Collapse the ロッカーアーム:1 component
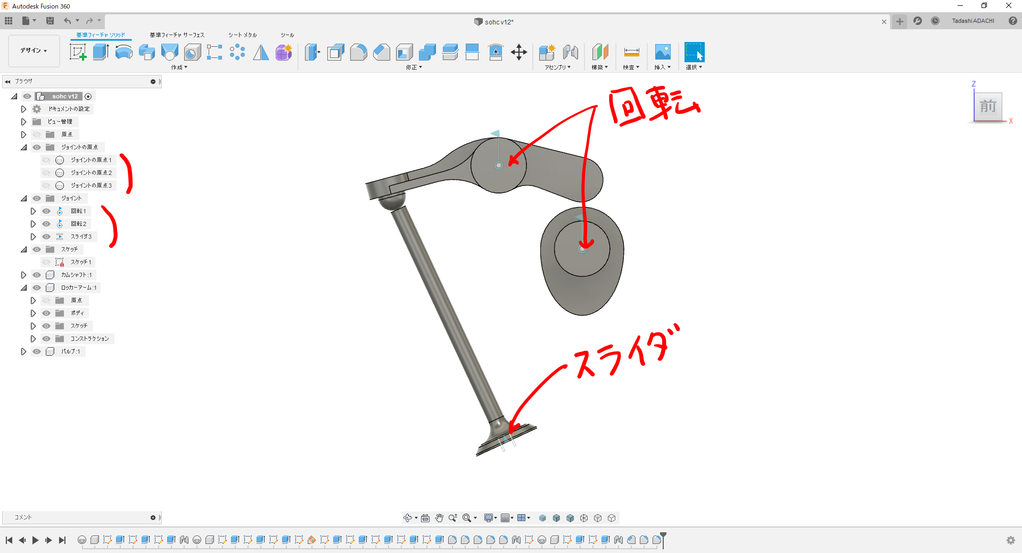Screen dimensions: 1022x553 [x=23, y=288]
